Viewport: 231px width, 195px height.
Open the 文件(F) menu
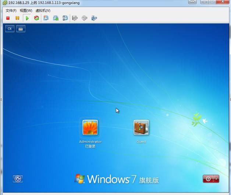click(11, 11)
